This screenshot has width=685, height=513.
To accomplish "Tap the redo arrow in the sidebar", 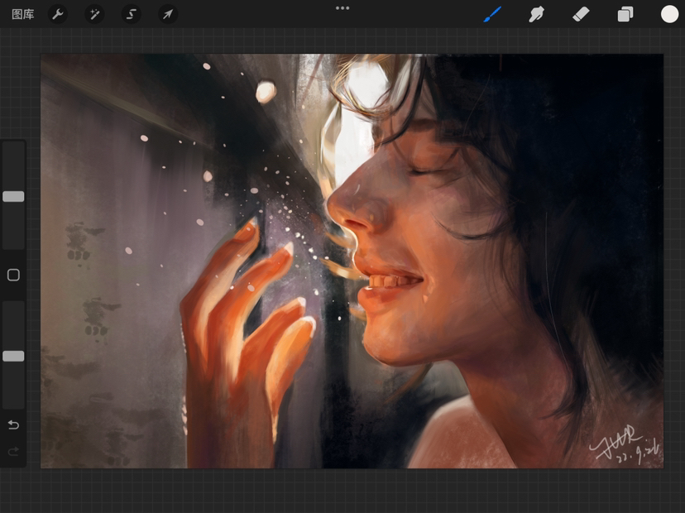I will point(13,453).
